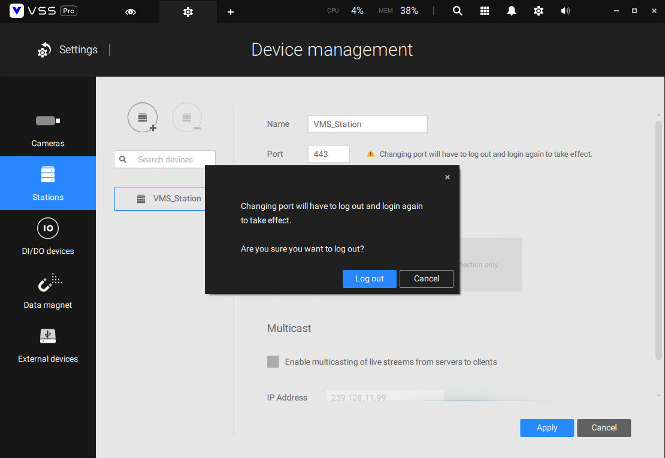This screenshot has height=458, width=665.
Task: Click the search magnifier in the title bar
Action: pyautogui.click(x=457, y=10)
